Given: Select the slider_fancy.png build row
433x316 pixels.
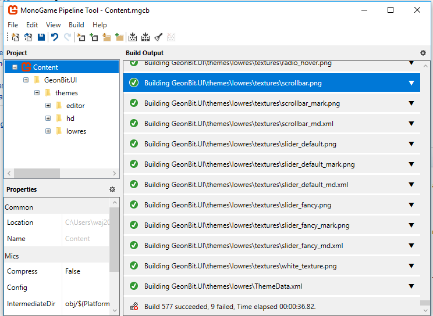Looking at the screenshot, I should tap(272, 205).
